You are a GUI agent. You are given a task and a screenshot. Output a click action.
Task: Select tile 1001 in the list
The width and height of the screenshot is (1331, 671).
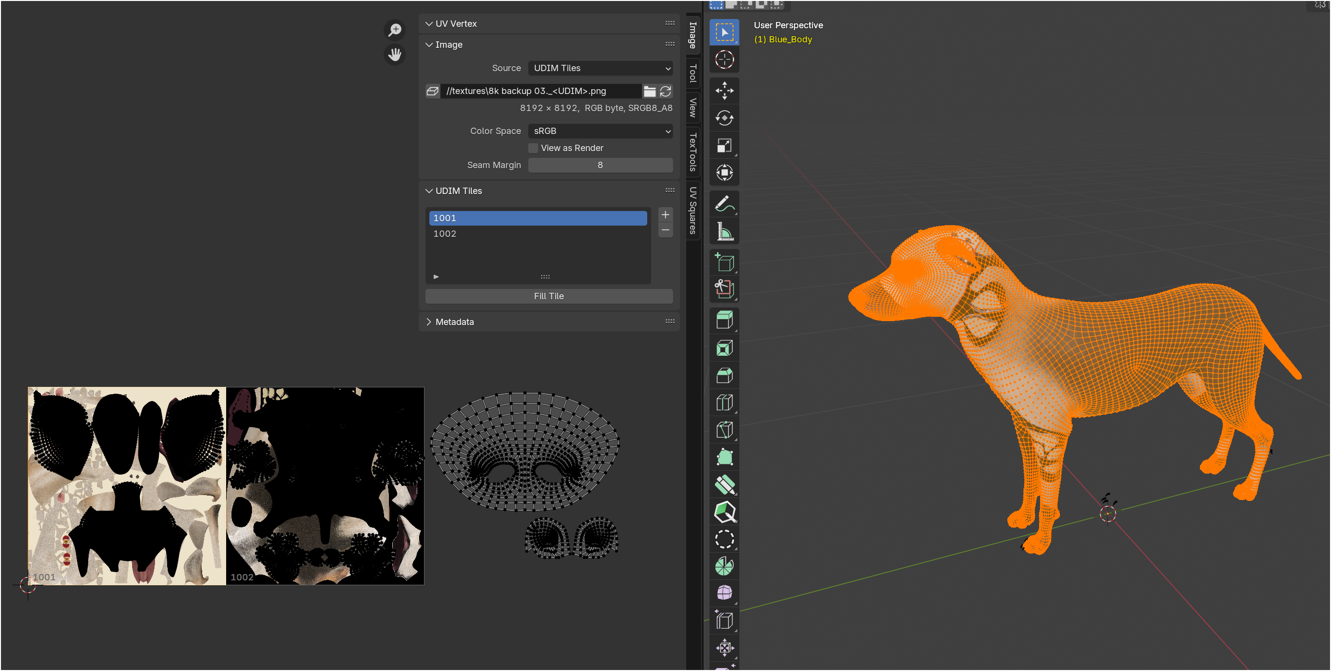[538, 218]
